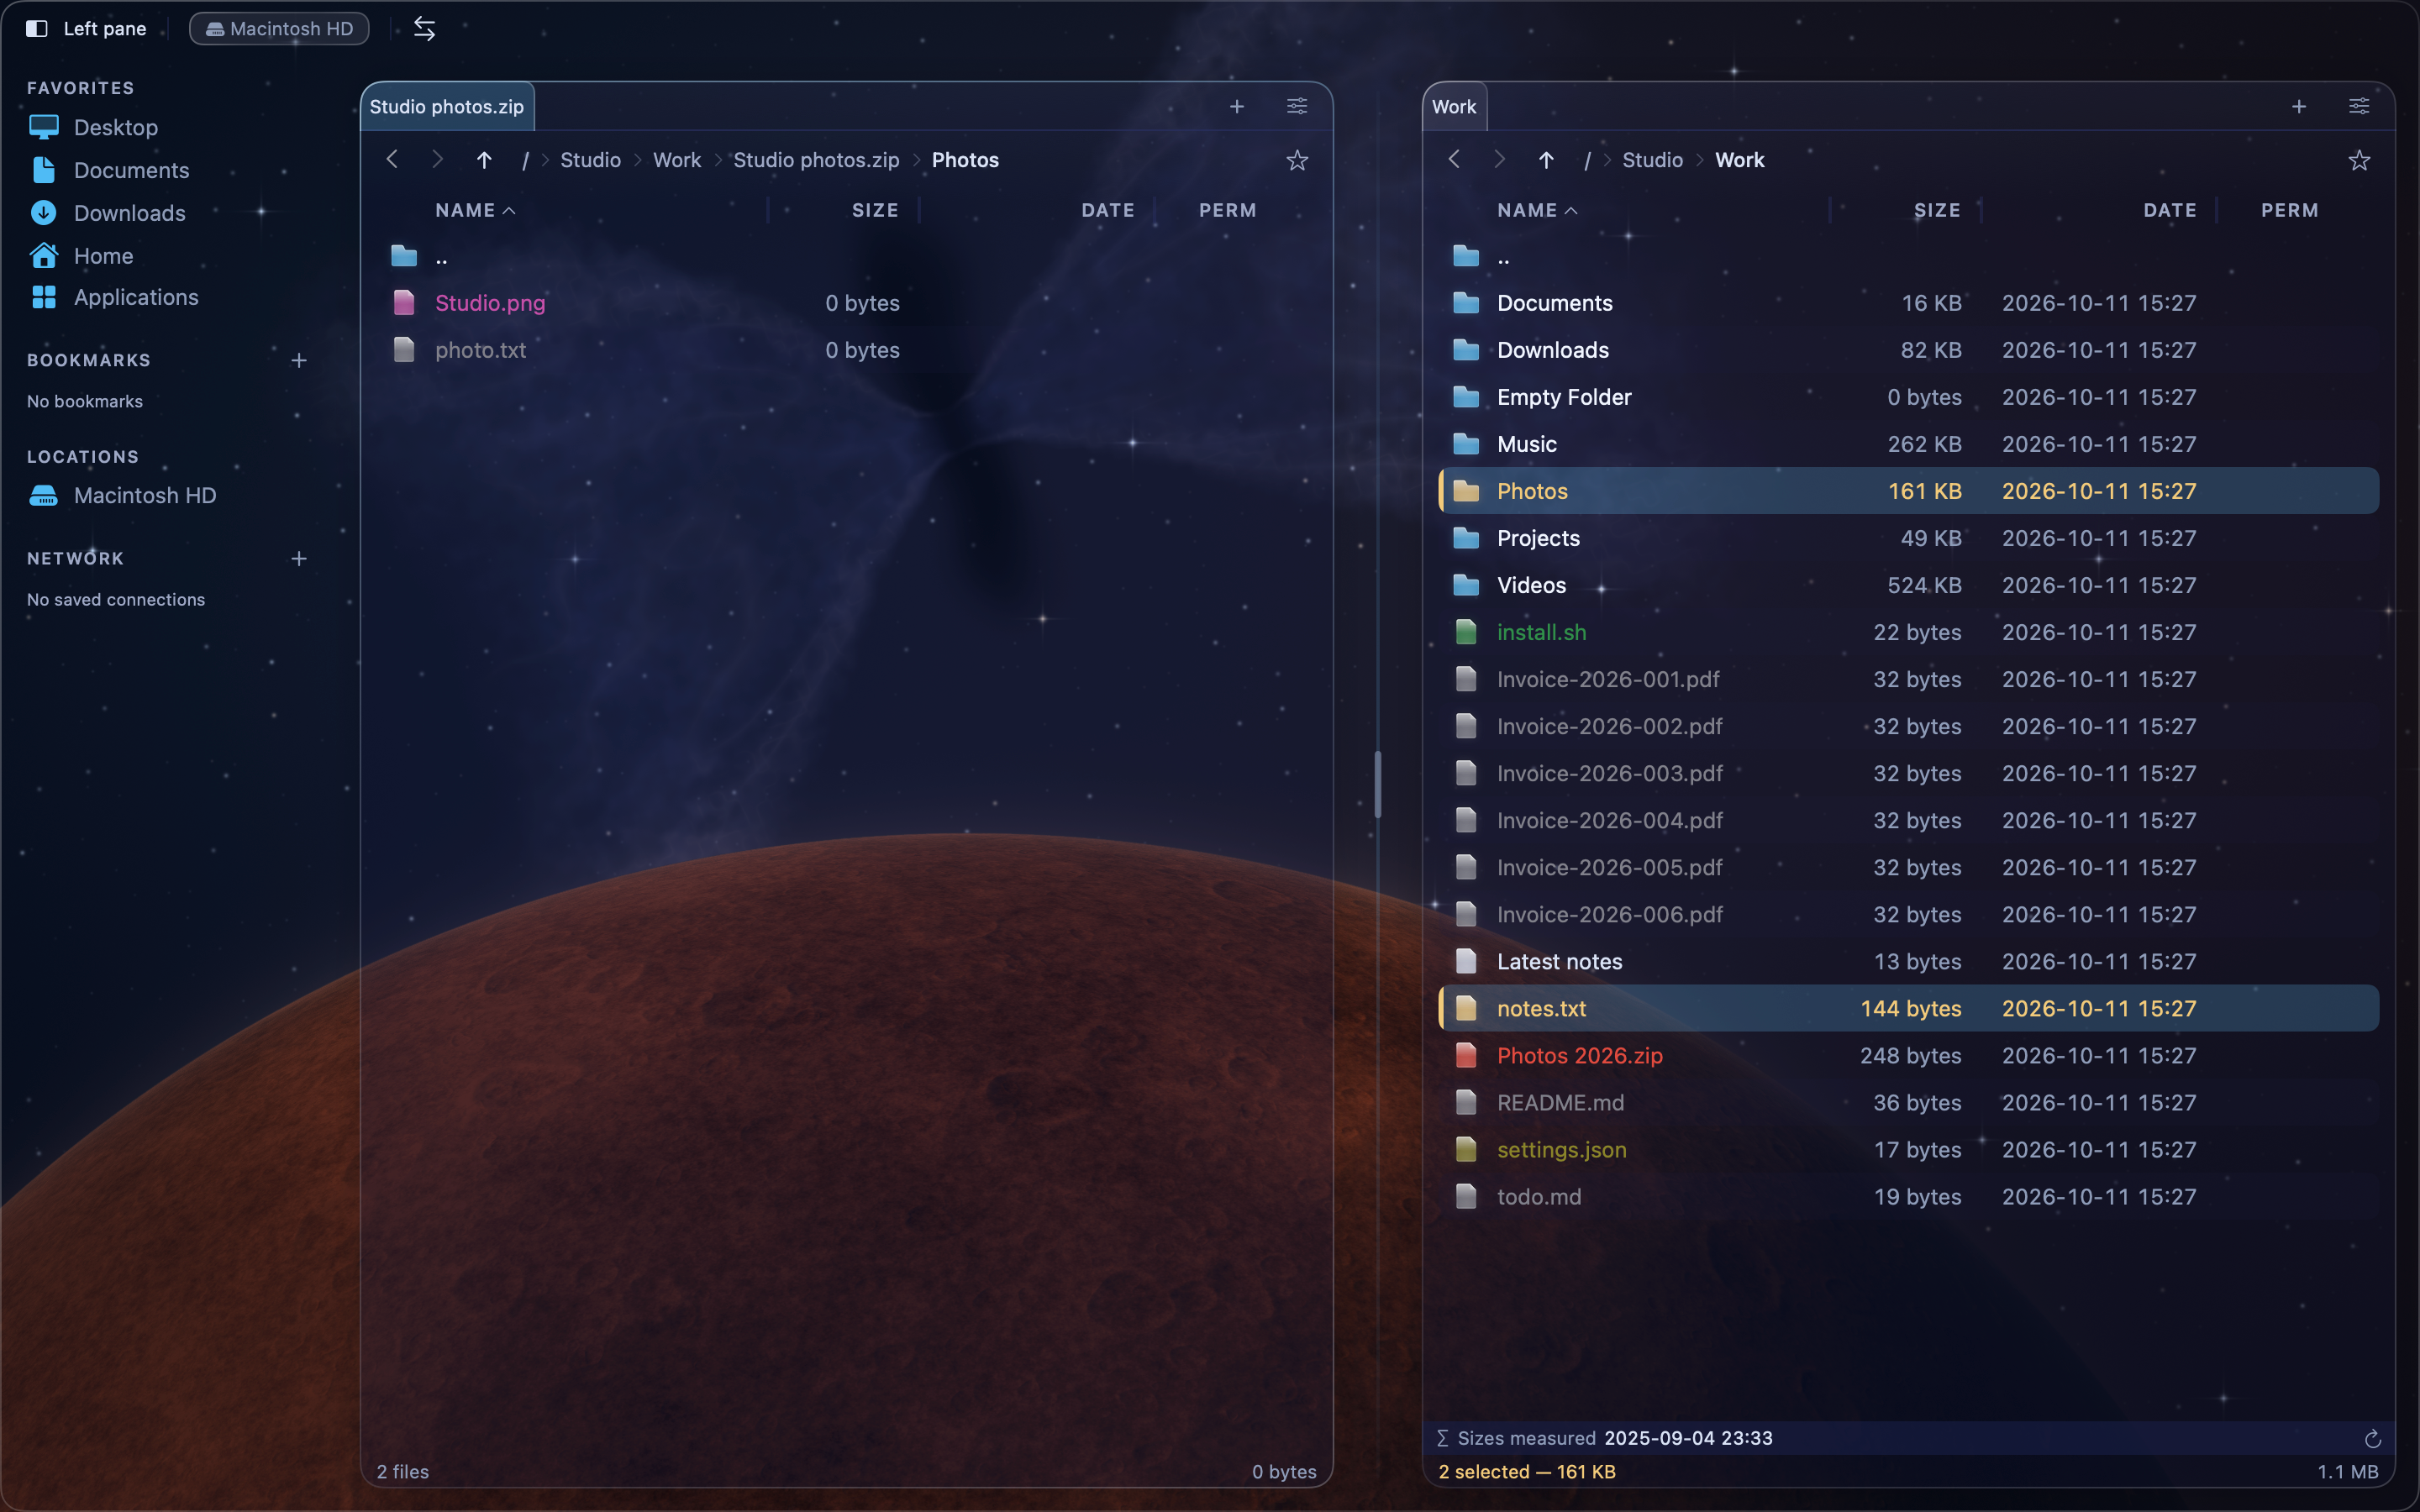Click the pane divider handle
2420x1512 pixels.
coord(1378,785)
